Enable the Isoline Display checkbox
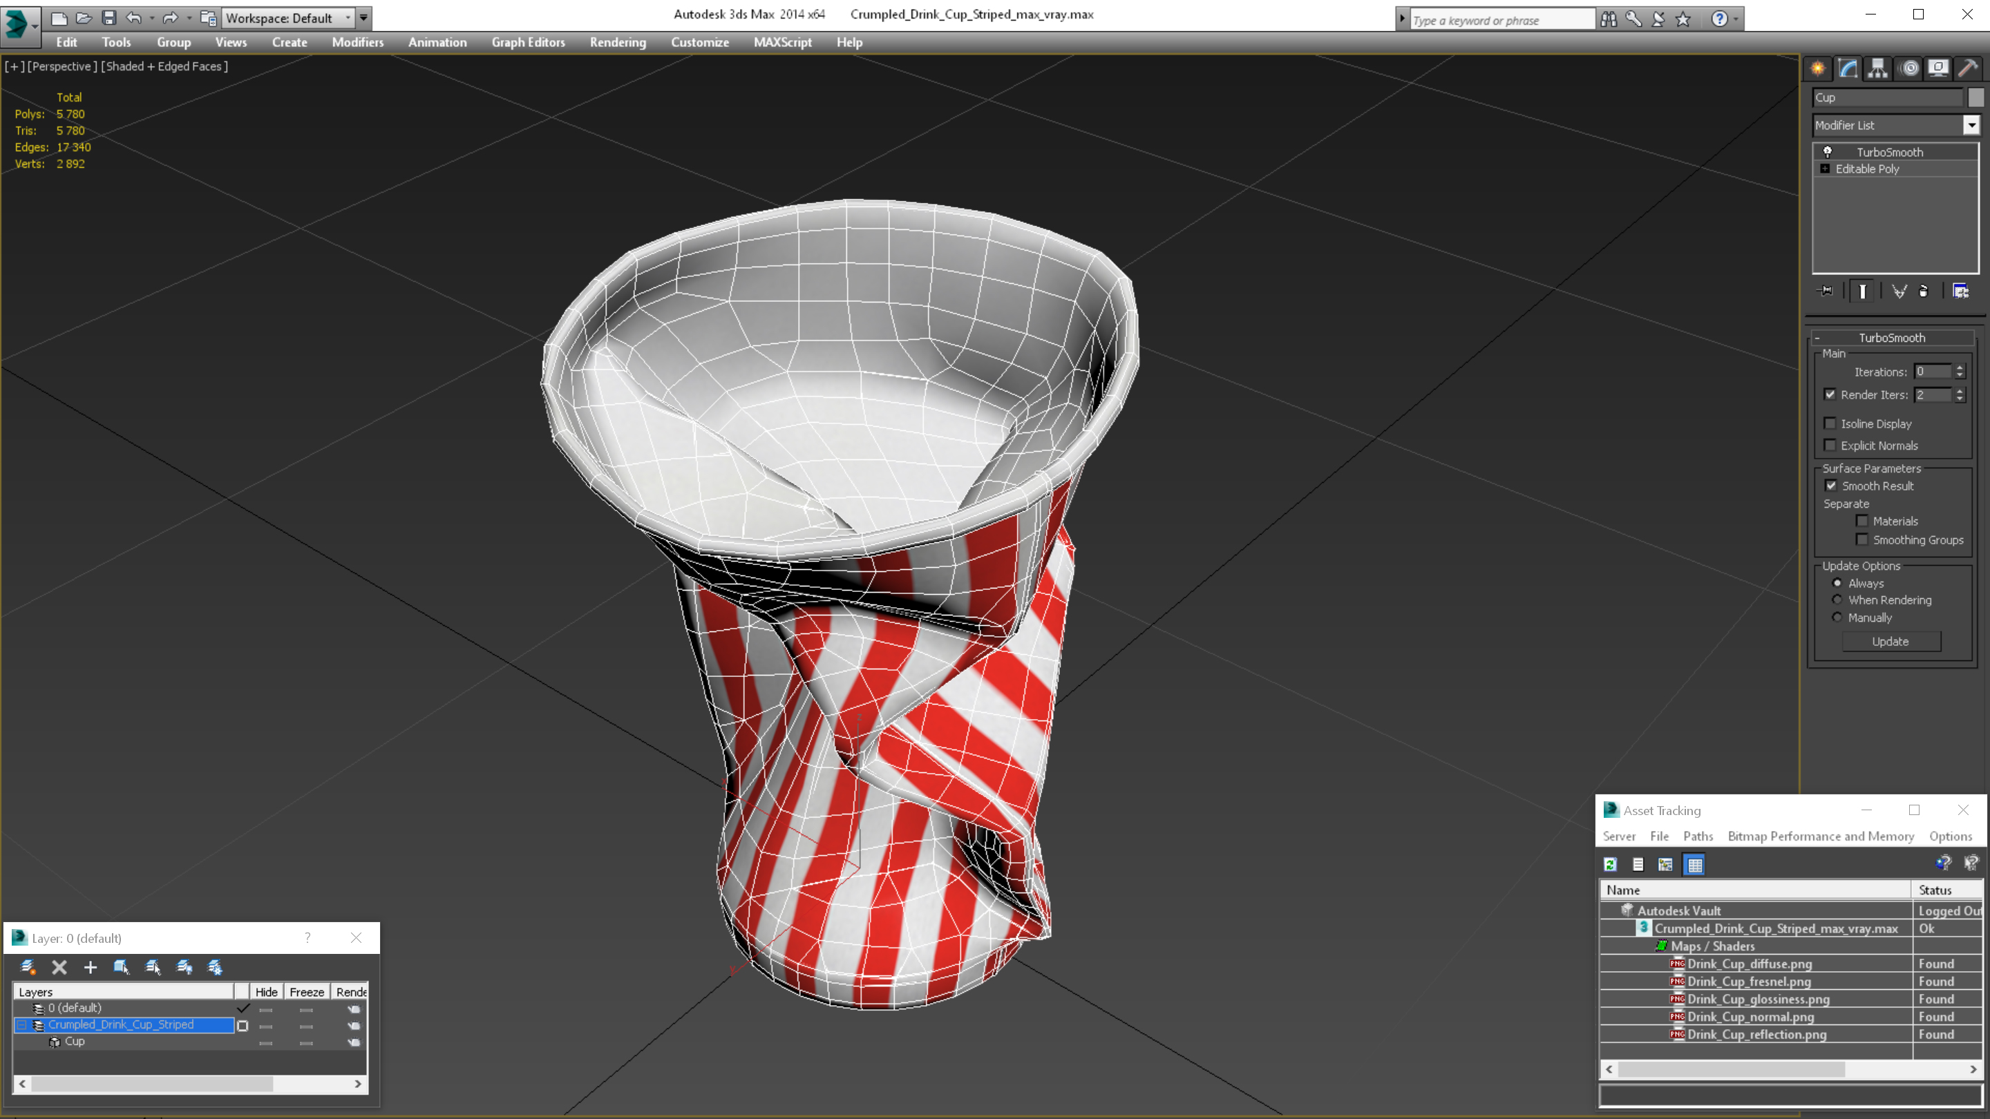Image resolution: width=1990 pixels, height=1119 pixels. (x=1830, y=423)
